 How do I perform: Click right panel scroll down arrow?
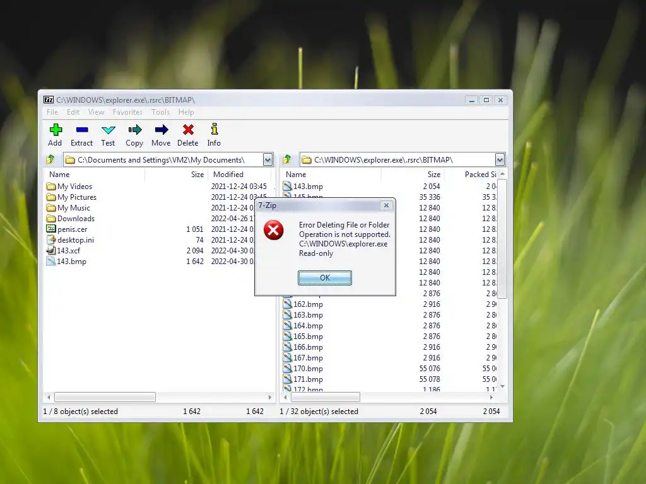click(502, 386)
